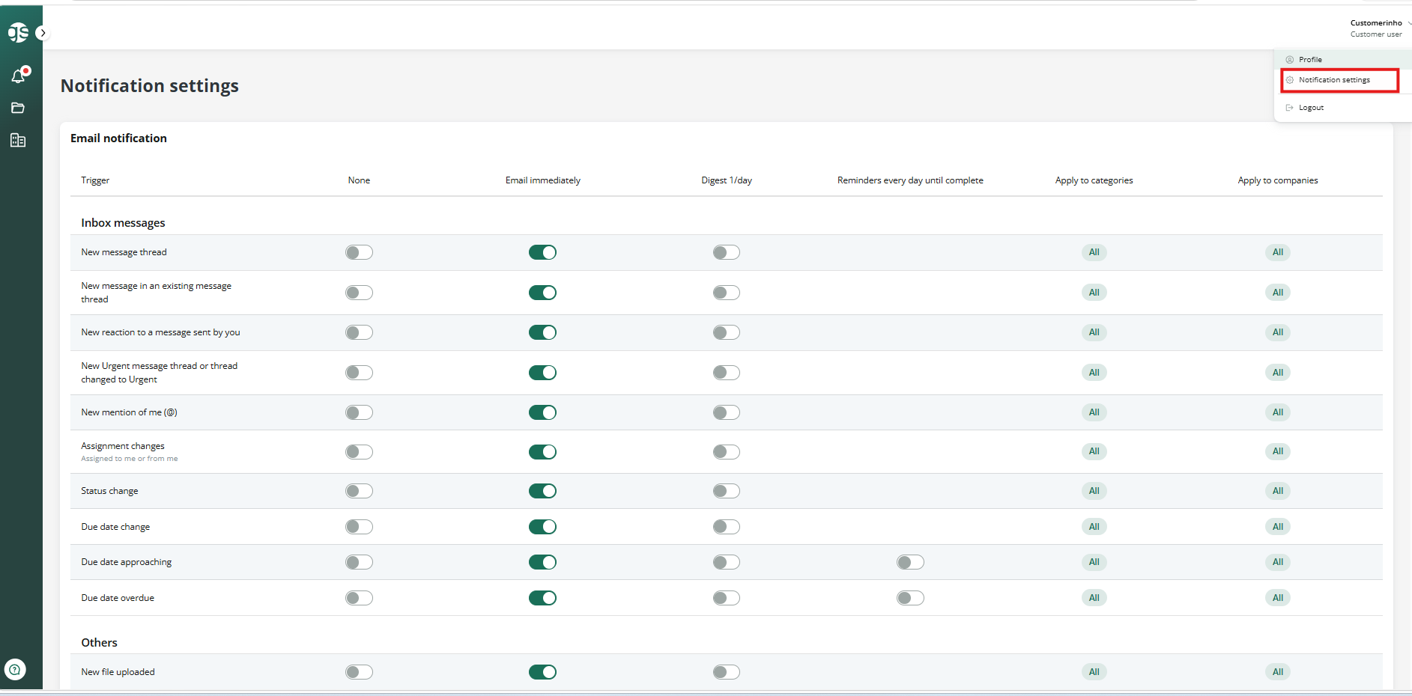Screen dimensions: 1412x696
Task: Open companies All selector for Due date overdue
Action: [x=1277, y=598]
